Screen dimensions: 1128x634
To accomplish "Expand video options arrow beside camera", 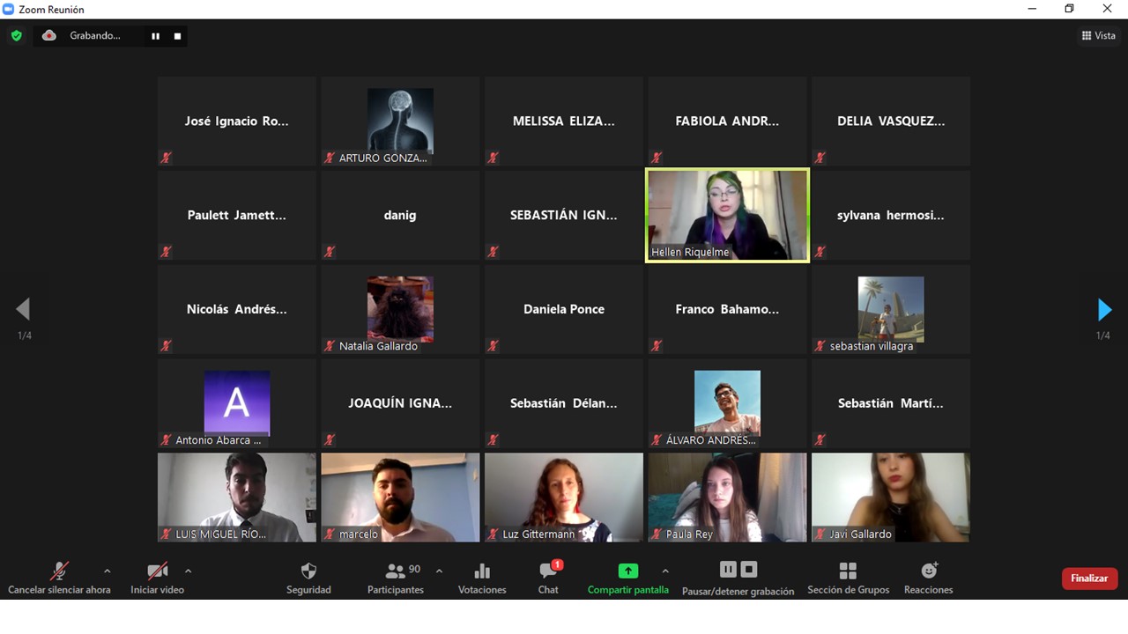I will pyautogui.click(x=188, y=571).
